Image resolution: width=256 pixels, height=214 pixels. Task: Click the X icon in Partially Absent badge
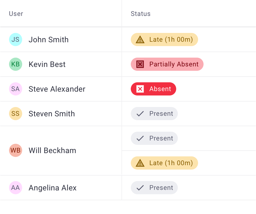pyautogui.click(x=140, y=64)
